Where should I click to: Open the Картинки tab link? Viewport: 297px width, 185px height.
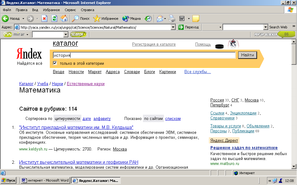click(167, 72)
